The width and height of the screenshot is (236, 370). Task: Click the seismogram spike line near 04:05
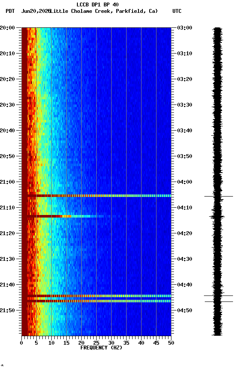(x=218, y=196)
